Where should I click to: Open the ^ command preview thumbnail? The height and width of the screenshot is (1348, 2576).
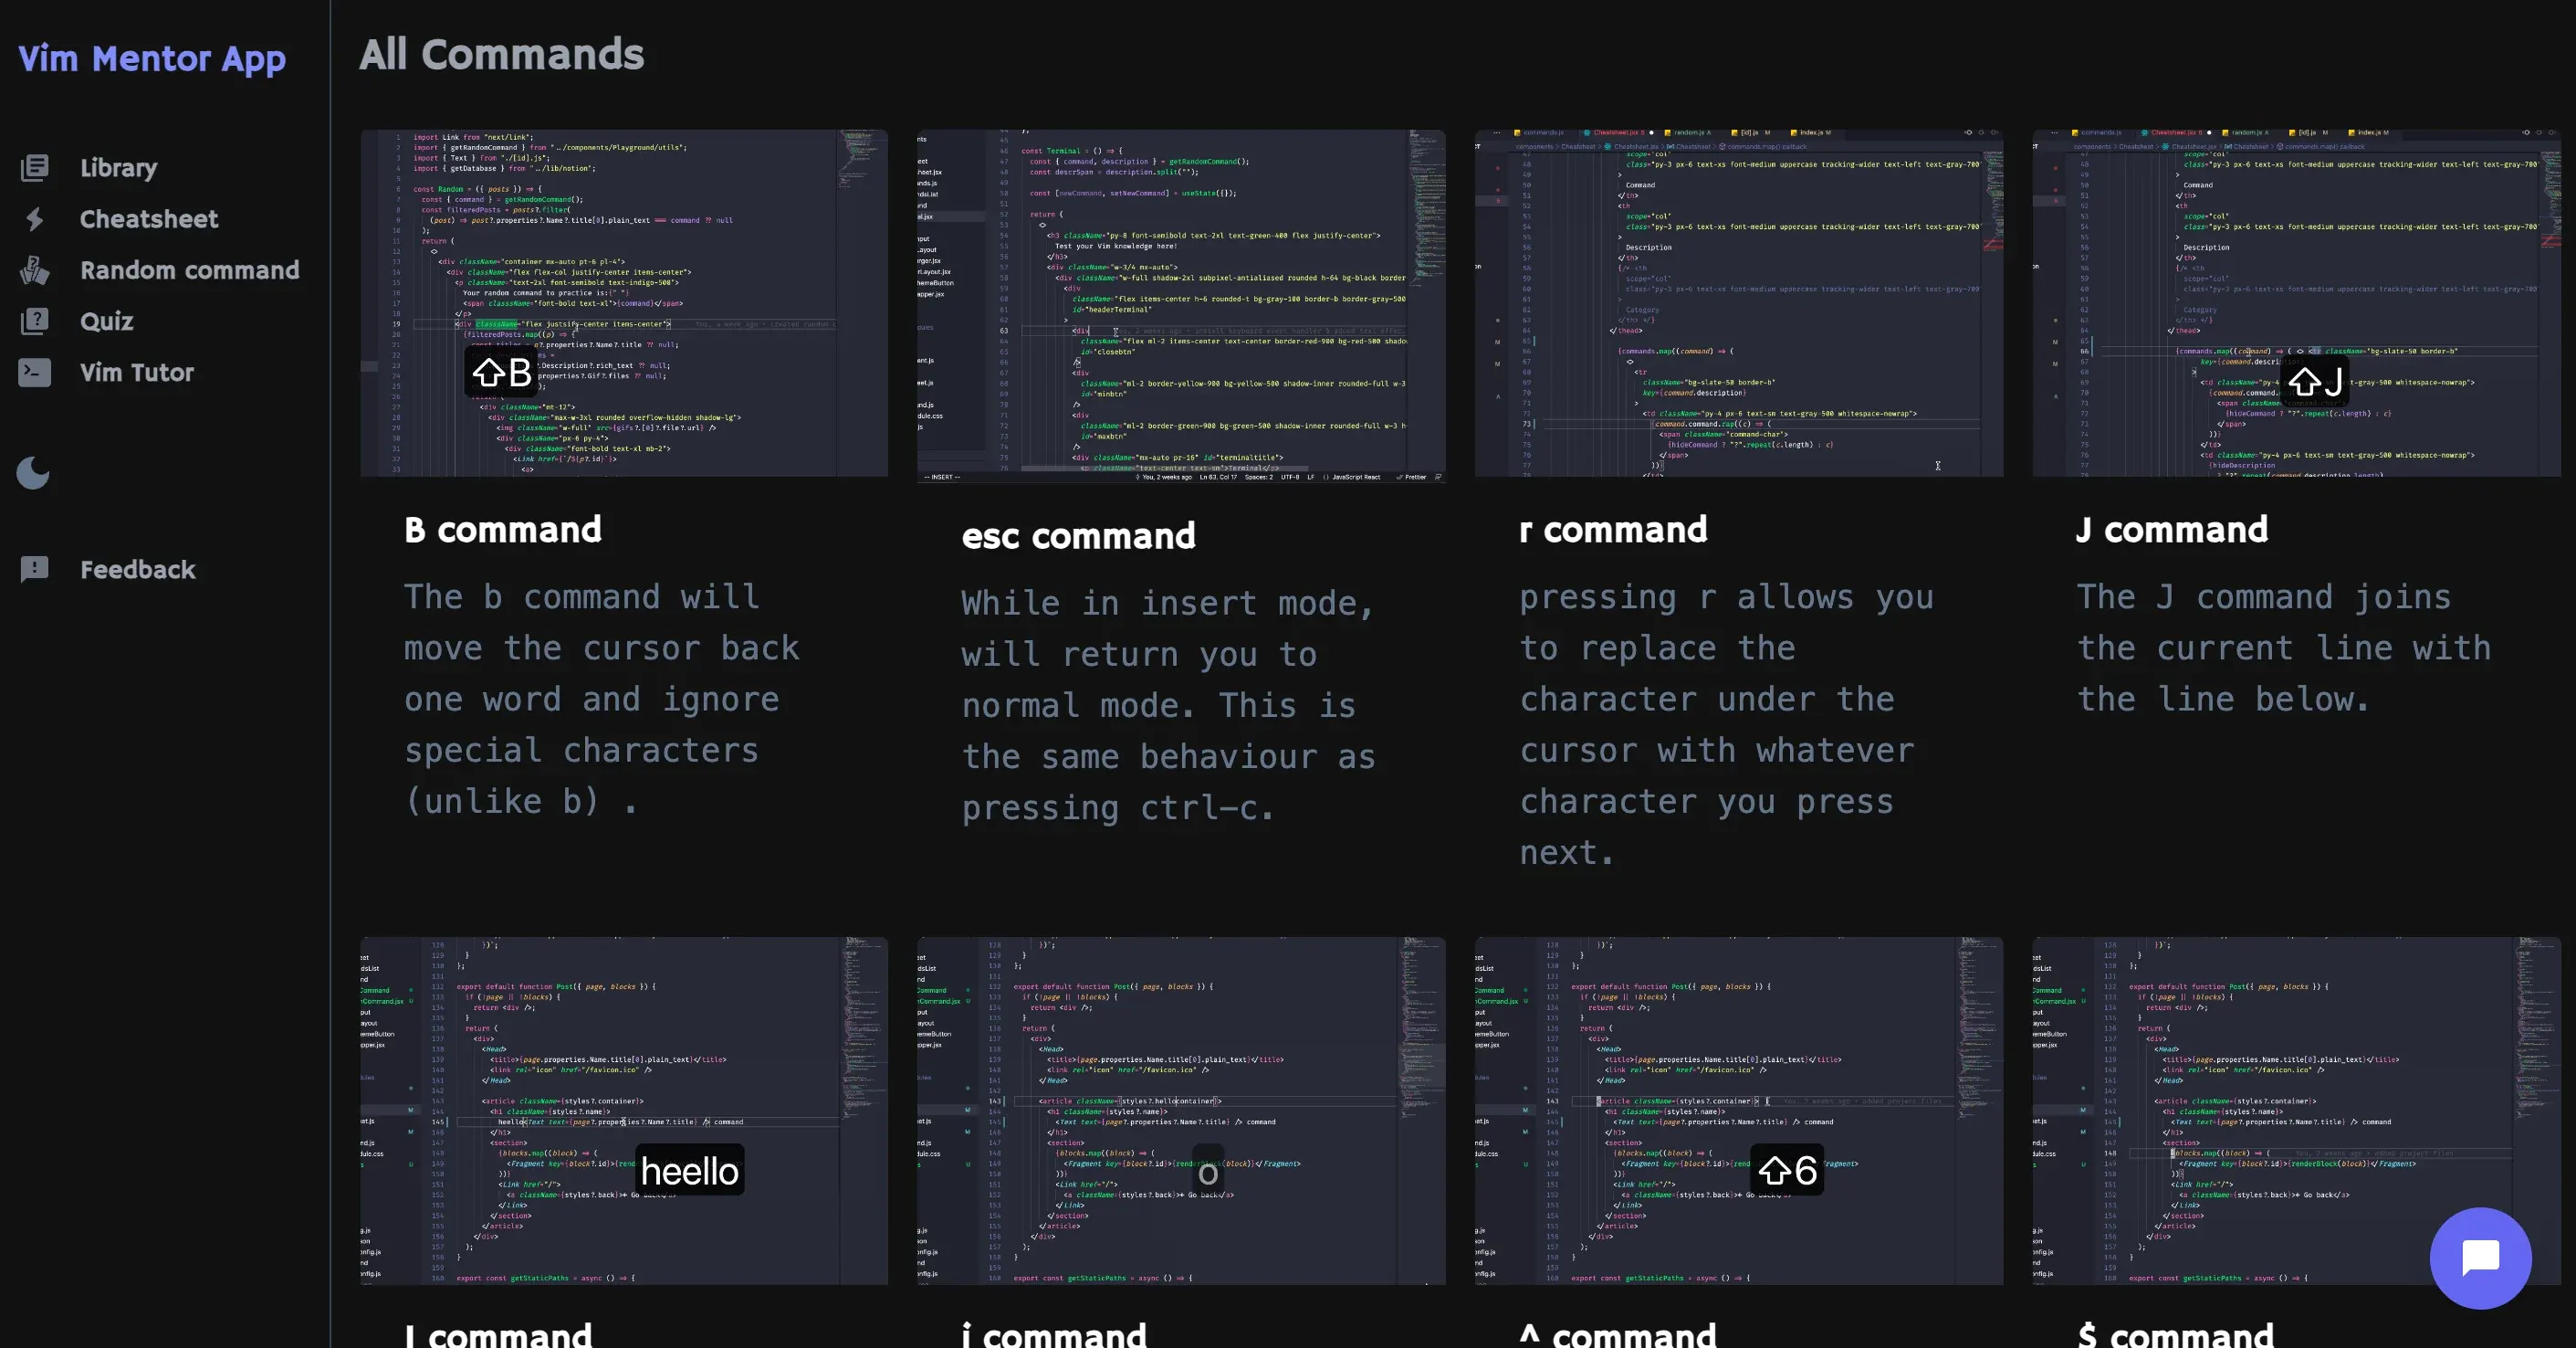click(x=1739, y=1111)
